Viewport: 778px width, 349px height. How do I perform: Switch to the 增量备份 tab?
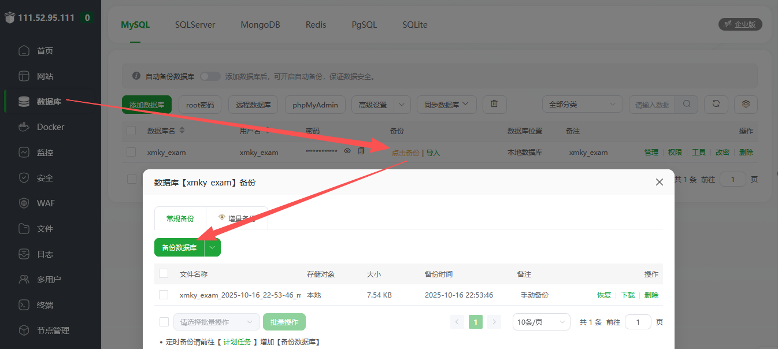tap(237, 218)
